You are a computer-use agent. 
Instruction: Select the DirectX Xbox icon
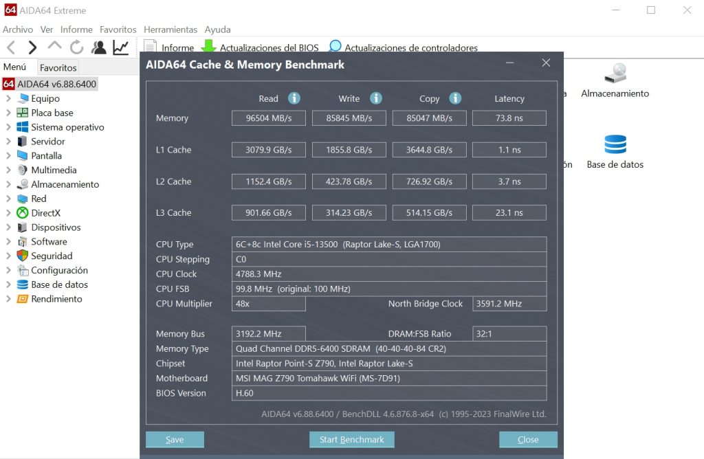point(23,213)
